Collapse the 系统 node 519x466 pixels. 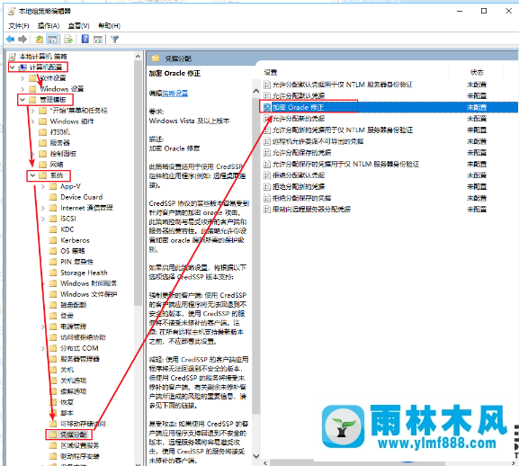[32, 175]
